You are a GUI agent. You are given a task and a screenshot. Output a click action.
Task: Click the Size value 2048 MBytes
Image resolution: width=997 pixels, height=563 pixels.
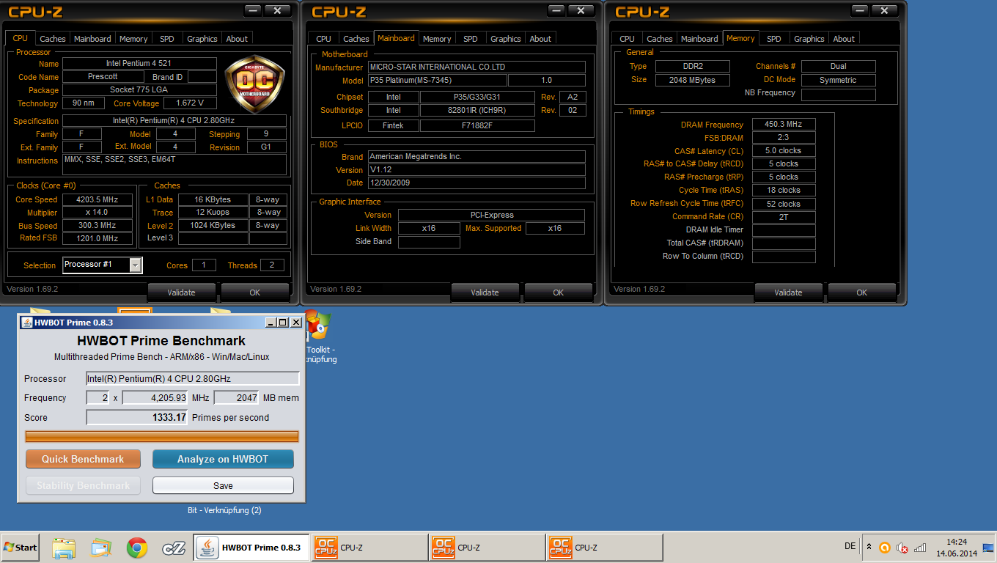pyautogui.click(x=691, y=80)
